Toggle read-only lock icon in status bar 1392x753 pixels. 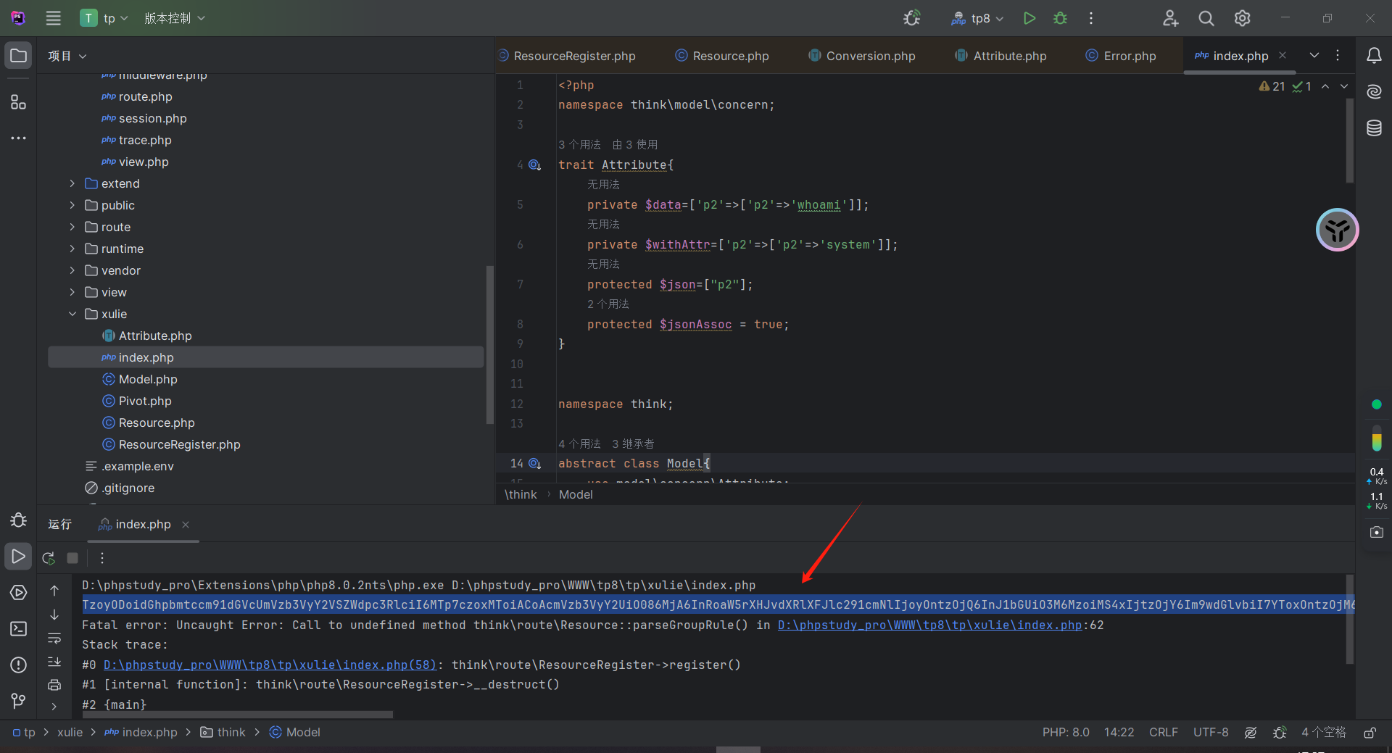pyautogui.click(x=1370, y=733)
